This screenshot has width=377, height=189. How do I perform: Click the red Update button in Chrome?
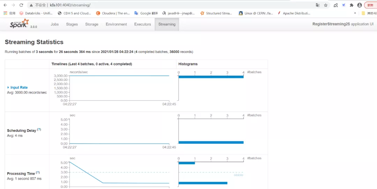pyautogui.click(x=370, y=5)
